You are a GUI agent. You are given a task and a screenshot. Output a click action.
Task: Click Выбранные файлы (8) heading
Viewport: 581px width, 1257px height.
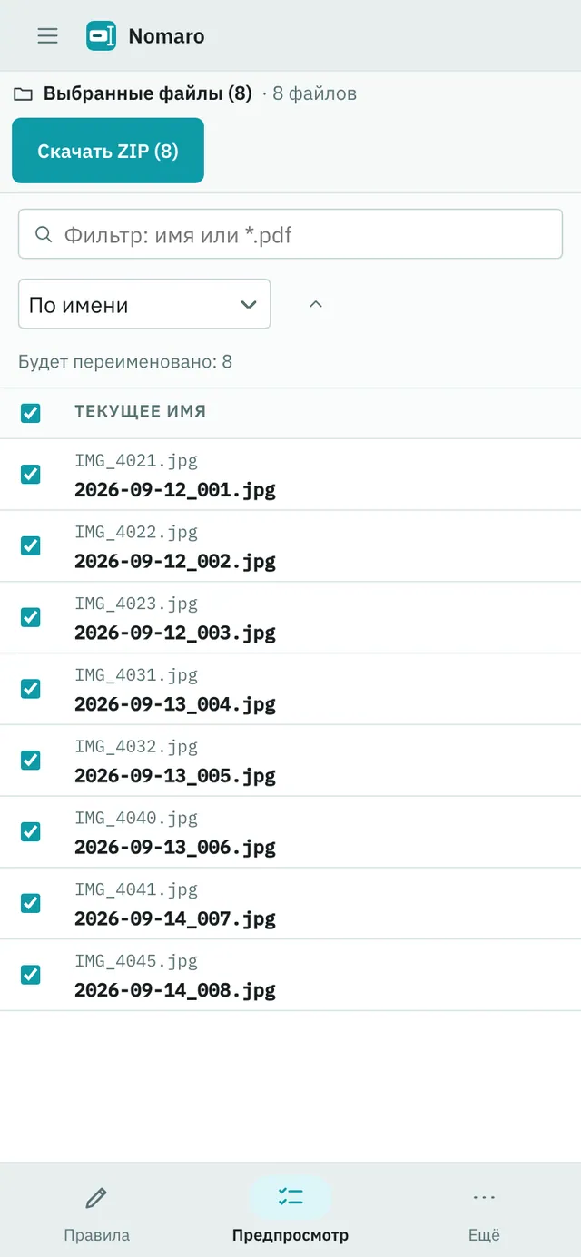pyautogui.click(x=147, y=93)
